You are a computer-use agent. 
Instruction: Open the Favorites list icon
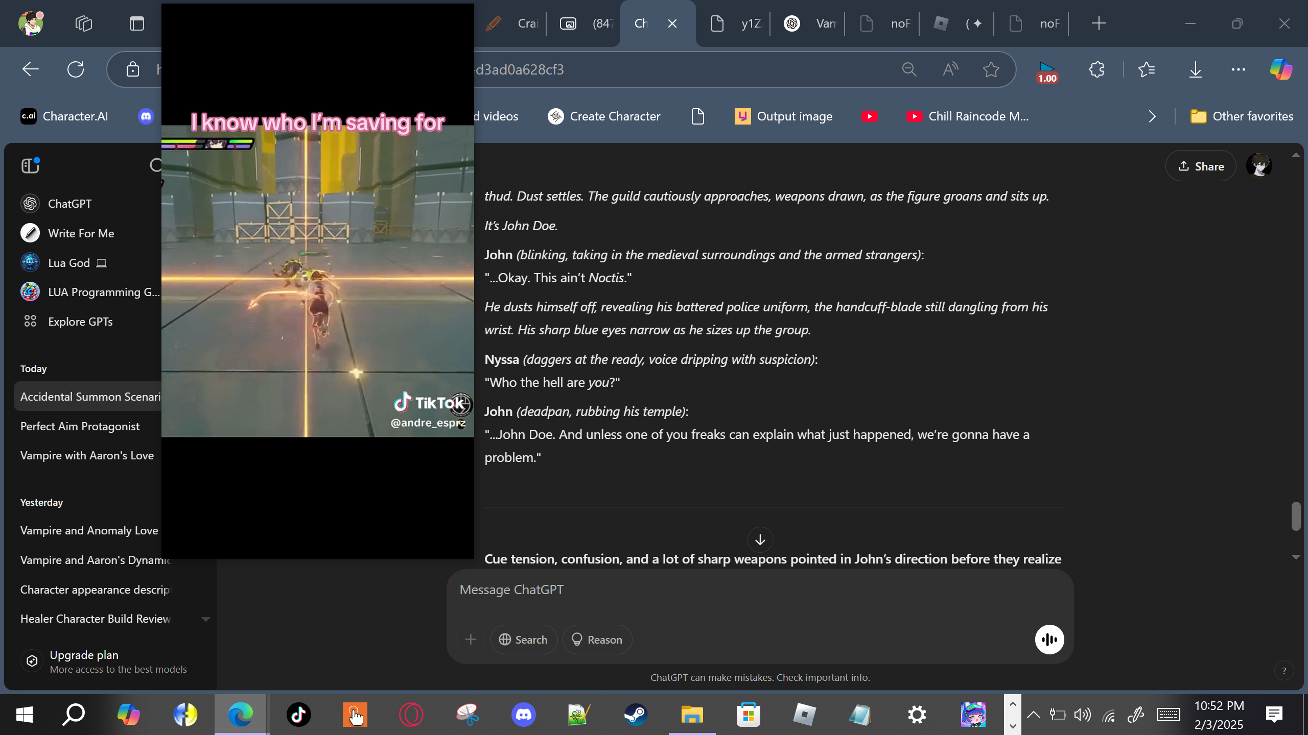(x=1147, y=69)
